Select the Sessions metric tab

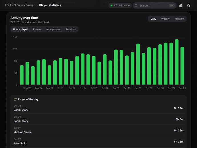71,29
